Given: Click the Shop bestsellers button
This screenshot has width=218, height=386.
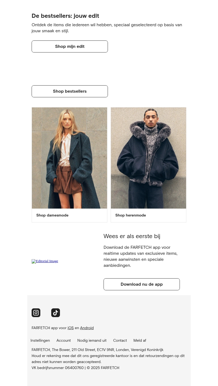Looking at the screenshot, I should [70, 91].
